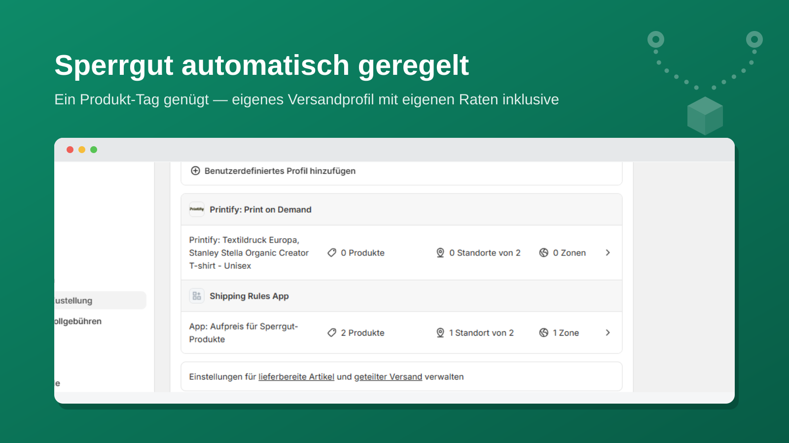Select 0 Standorte von 2 text
The image size is (789, 443).
(x=485, y=253)
